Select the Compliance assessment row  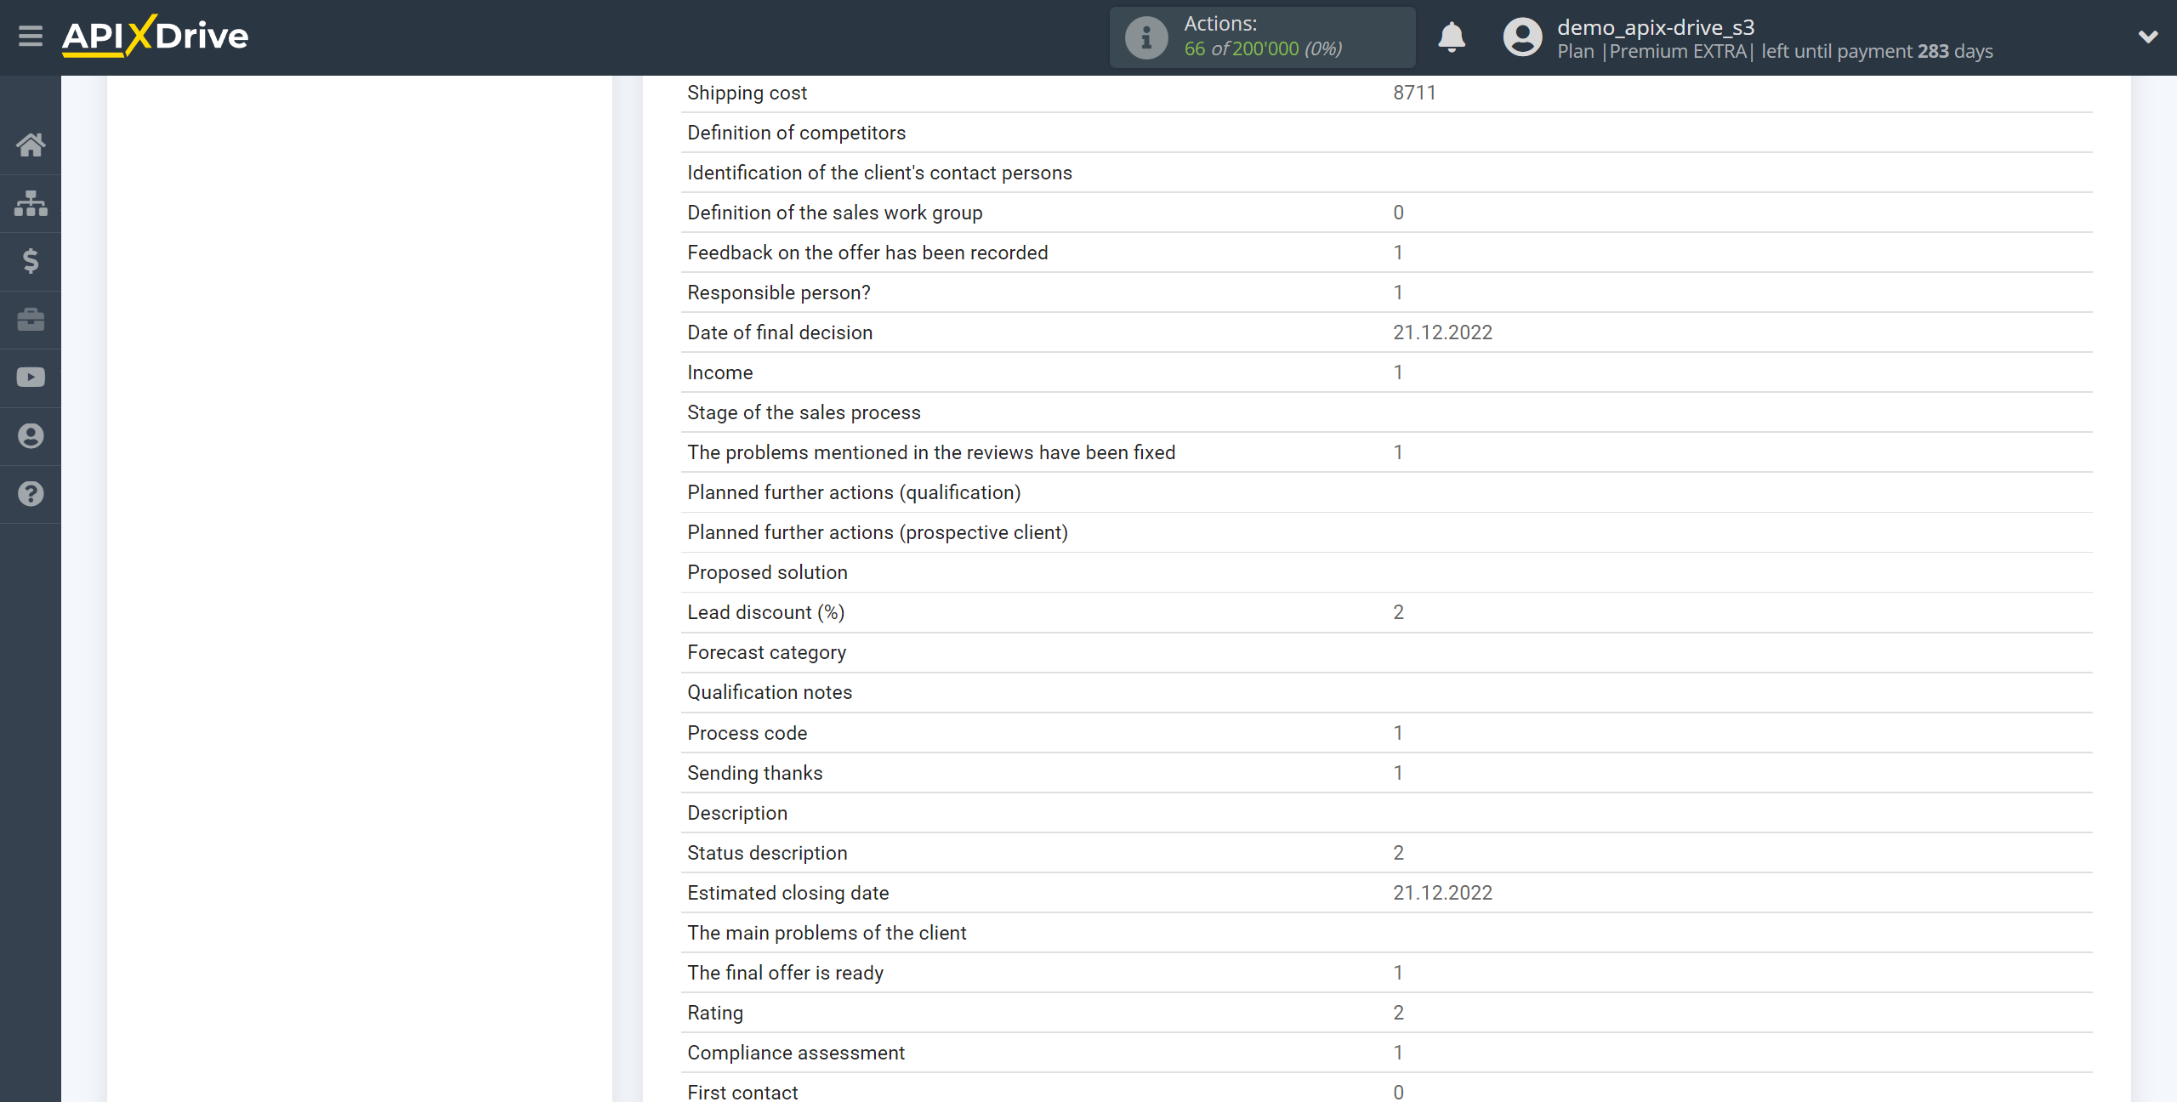(1386, 1053)
